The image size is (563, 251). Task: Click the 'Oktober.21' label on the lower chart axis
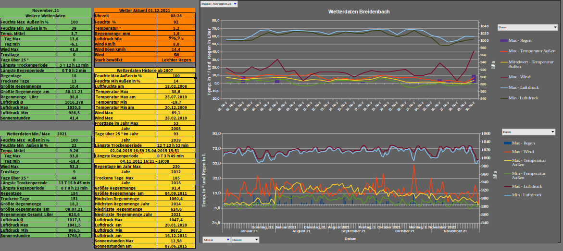405,231
